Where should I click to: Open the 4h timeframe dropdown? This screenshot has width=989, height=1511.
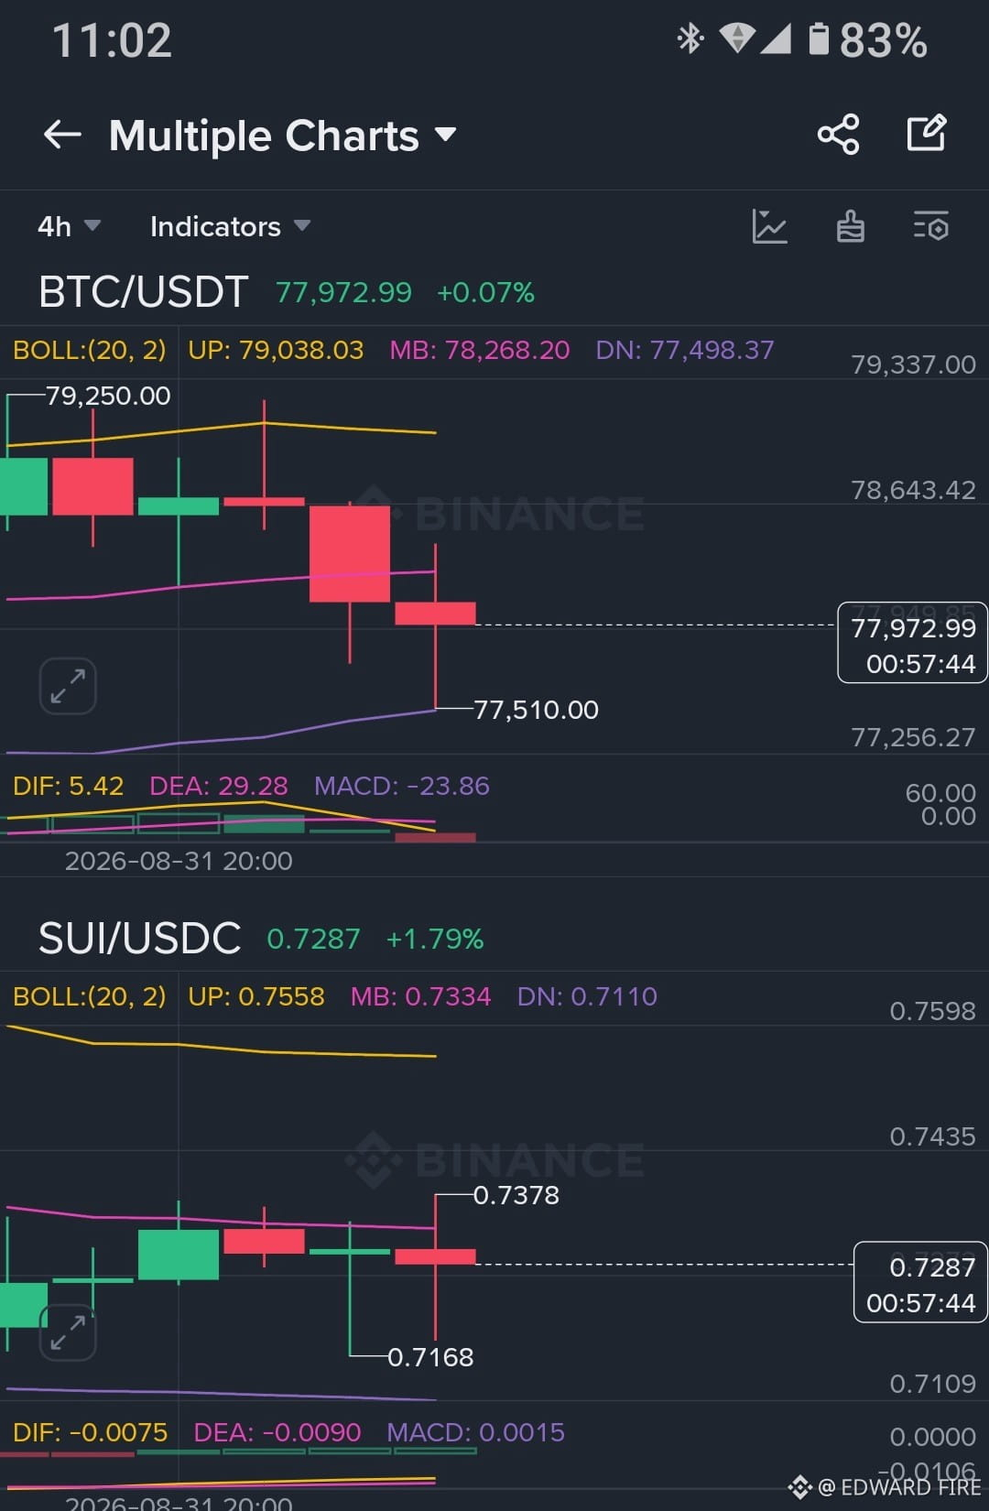click(x=69, y=226)
